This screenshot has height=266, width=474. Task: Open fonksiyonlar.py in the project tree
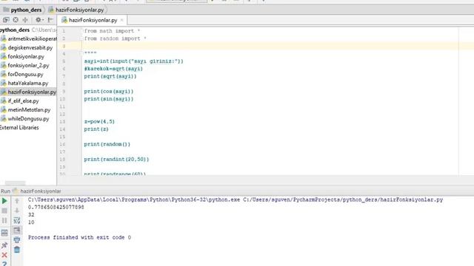(x=26, y=56)
